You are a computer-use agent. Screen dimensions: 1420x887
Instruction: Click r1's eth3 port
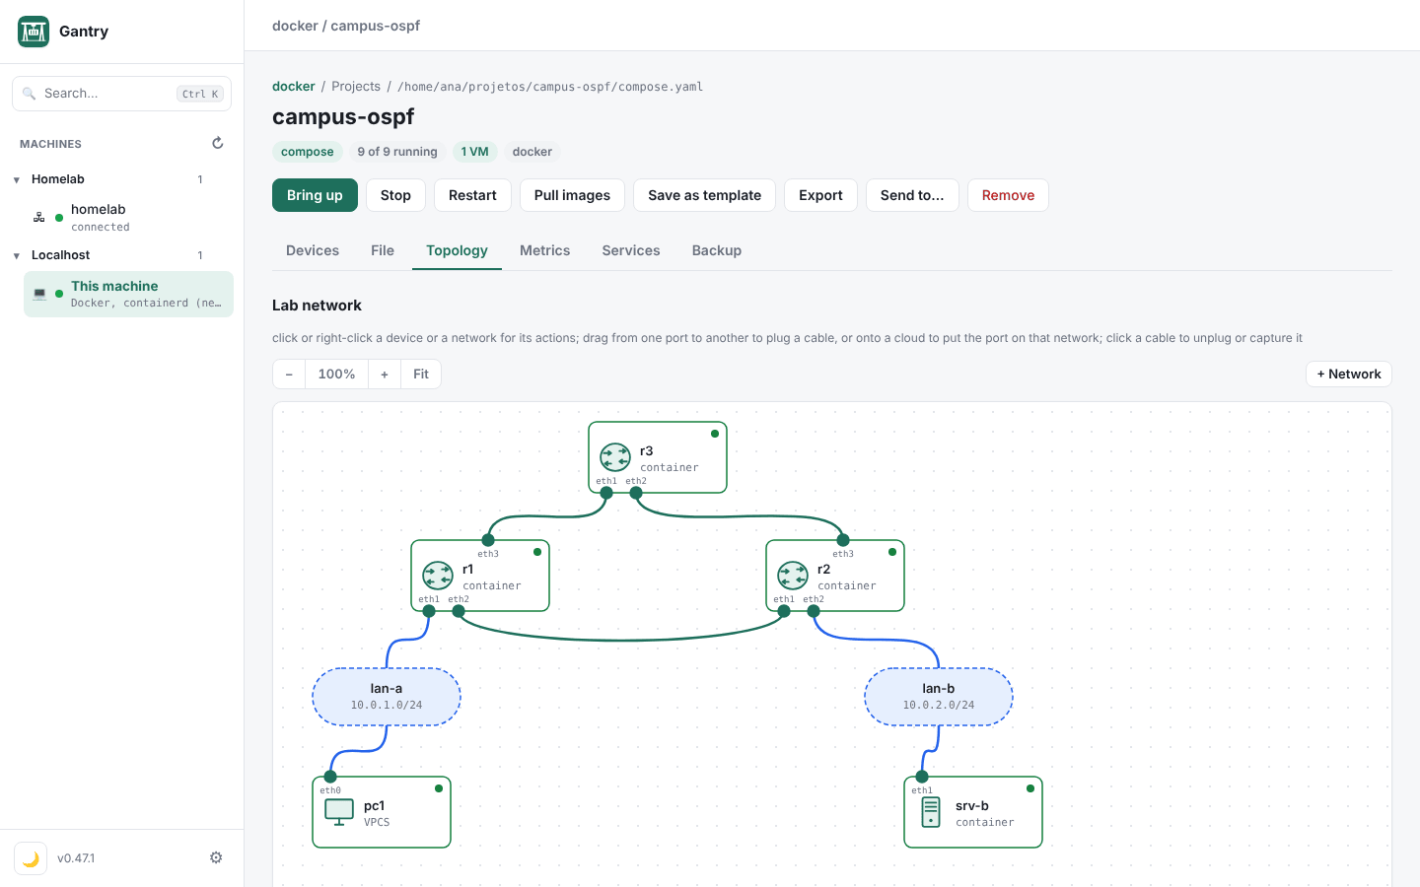pyautogui.click(x=488, y=540)
